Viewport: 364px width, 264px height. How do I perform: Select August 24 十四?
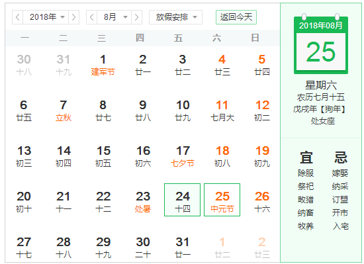(182, 200)
